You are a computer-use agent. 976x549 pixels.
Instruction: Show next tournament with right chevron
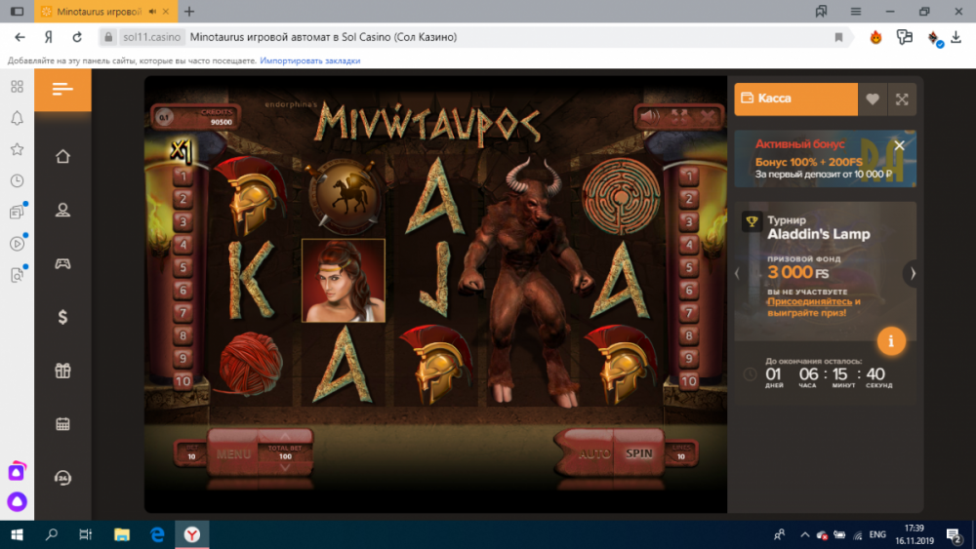913,273
